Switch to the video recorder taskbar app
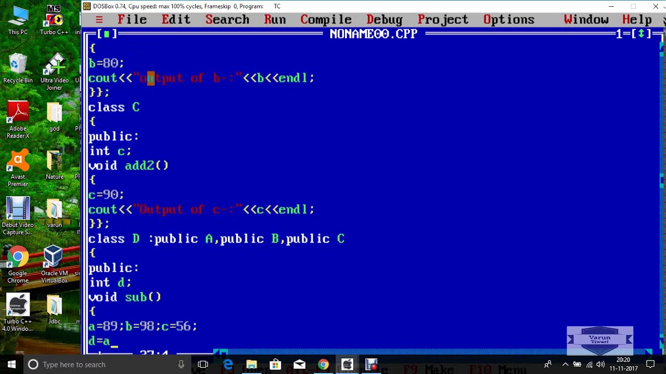 point(371,365)
